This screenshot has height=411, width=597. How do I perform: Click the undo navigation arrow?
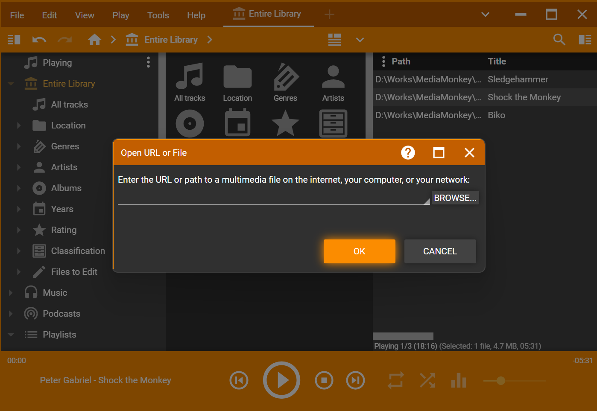(39, 40)
